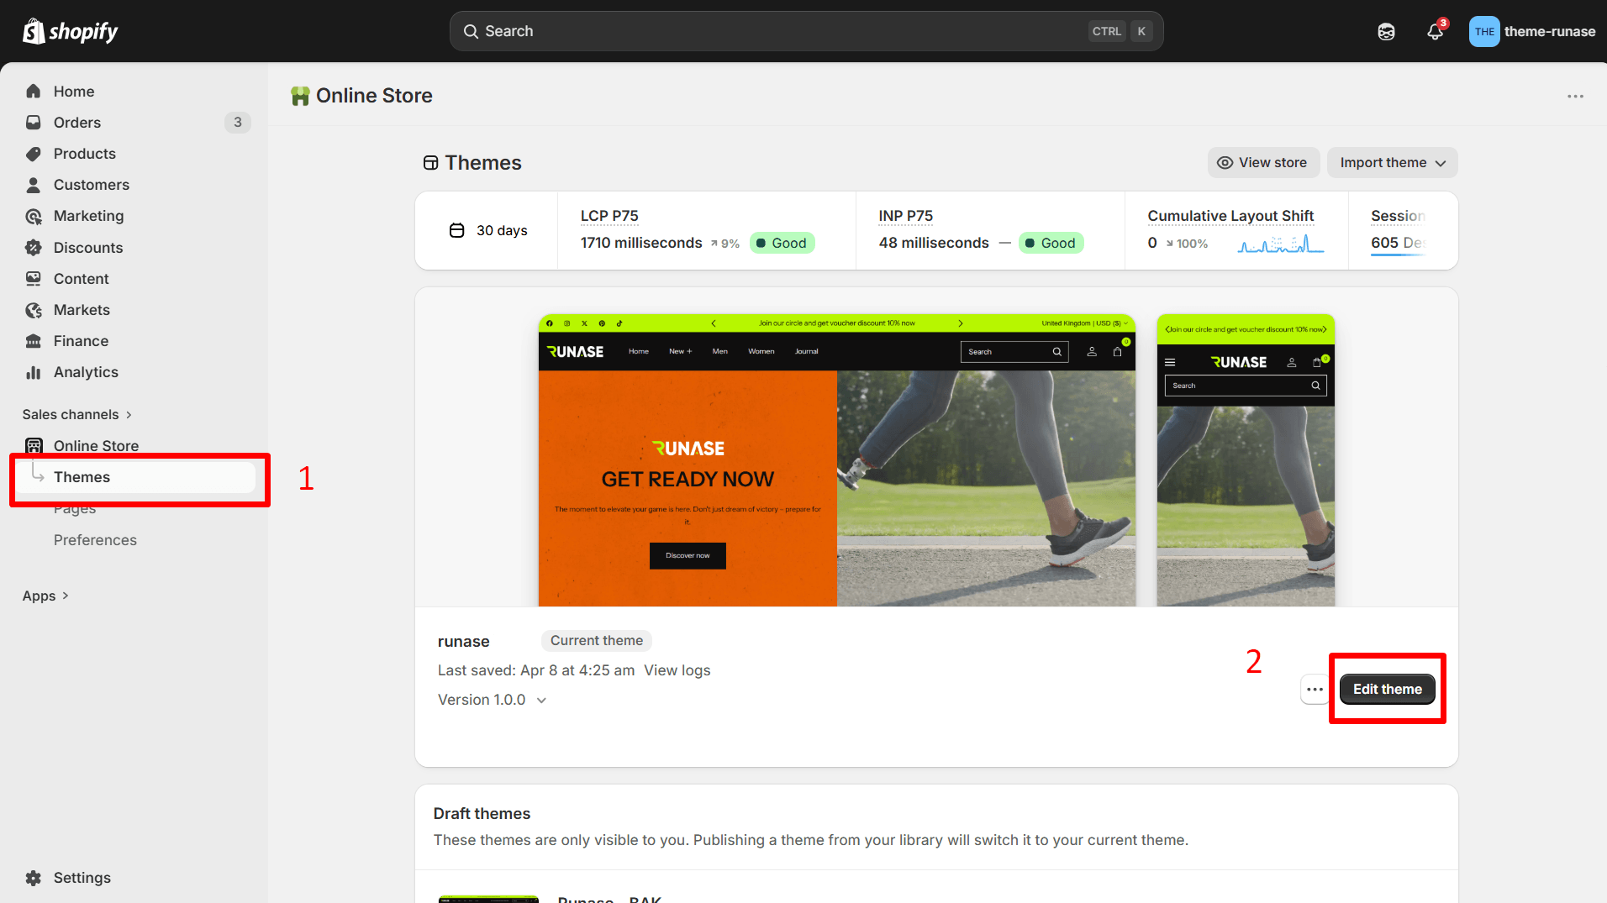Open the Import theme dropdown
The image size is (1607, 903).
click(1392, 163)
